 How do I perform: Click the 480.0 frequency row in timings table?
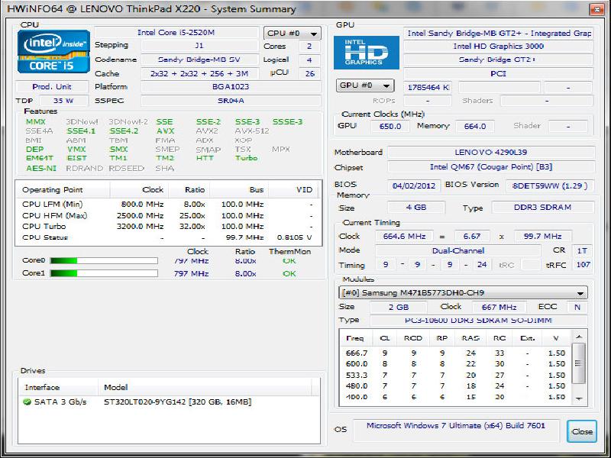point(455,386)
